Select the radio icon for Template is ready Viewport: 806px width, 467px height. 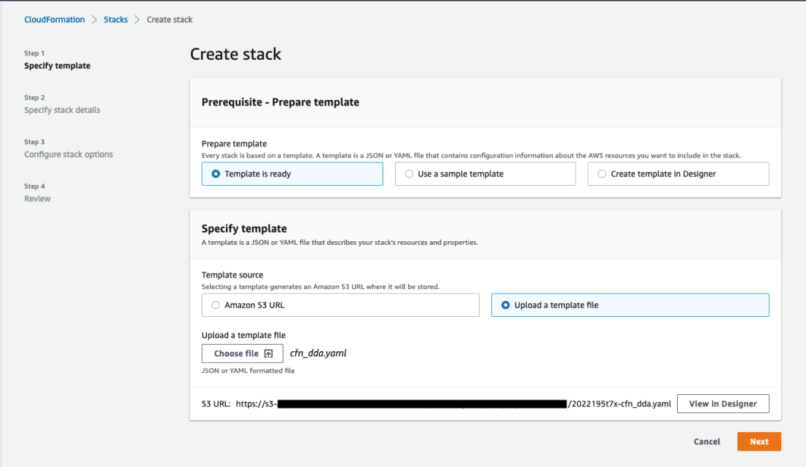coord(214,173)
